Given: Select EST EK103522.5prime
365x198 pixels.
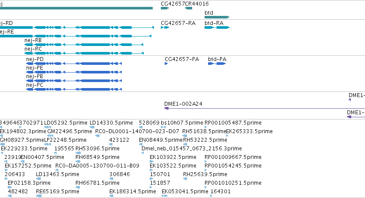Looking at the screenshot, I should click(173, 166).
